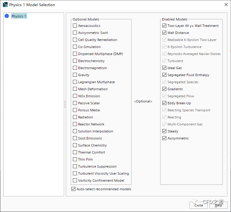Click the greyed Turbulent checkbox
The width and height of the screenshot is (231, 212).
(x=164, y=61)
